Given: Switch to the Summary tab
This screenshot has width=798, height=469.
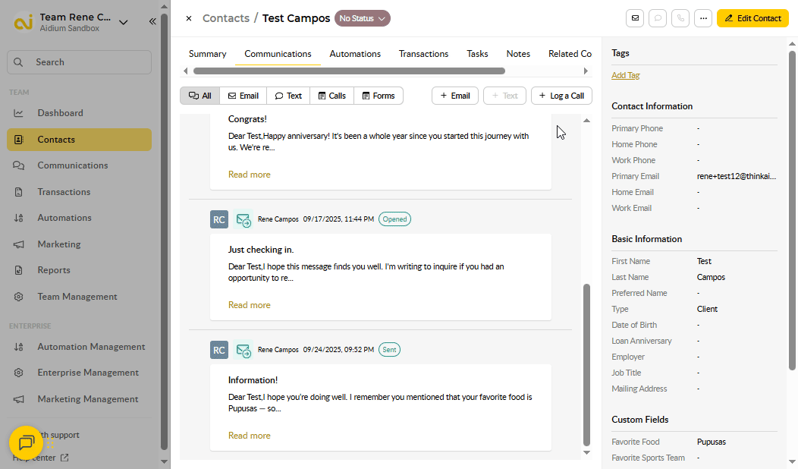Looking at the screenshot, I should click(x=207, y=54).
